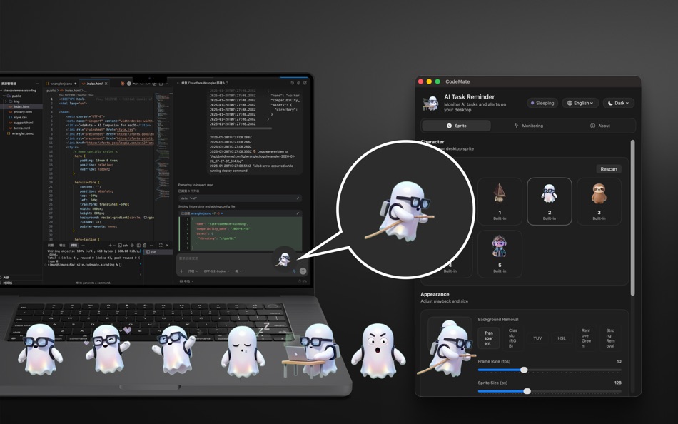The width and height of the screenshot is (678, 424).
Task: Open the Monitoring tab in CodeMate
Action: pos(528,126)
